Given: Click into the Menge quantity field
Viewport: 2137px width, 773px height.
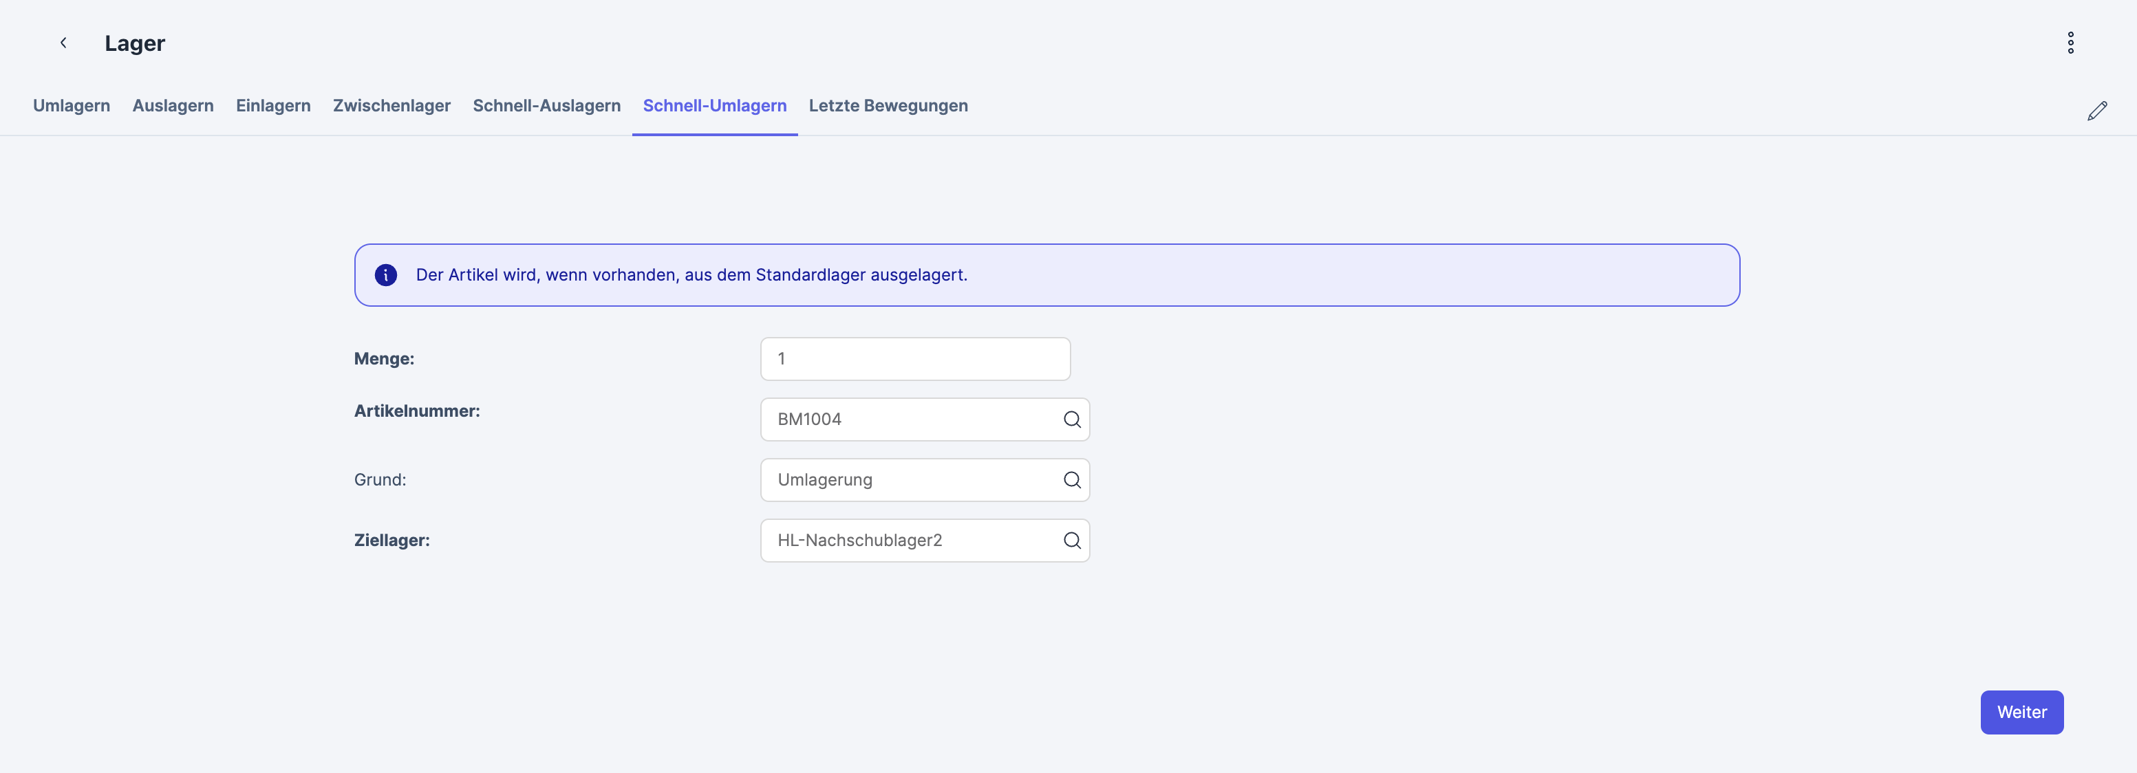Looking at the screenshot, I should click(x=914, y=358).
